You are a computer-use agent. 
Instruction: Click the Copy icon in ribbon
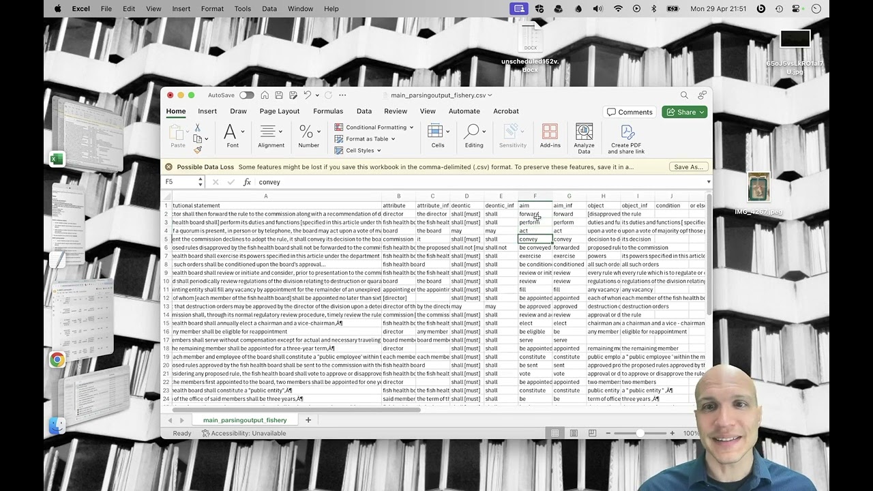pyautogui.click(x=197, y=138)
